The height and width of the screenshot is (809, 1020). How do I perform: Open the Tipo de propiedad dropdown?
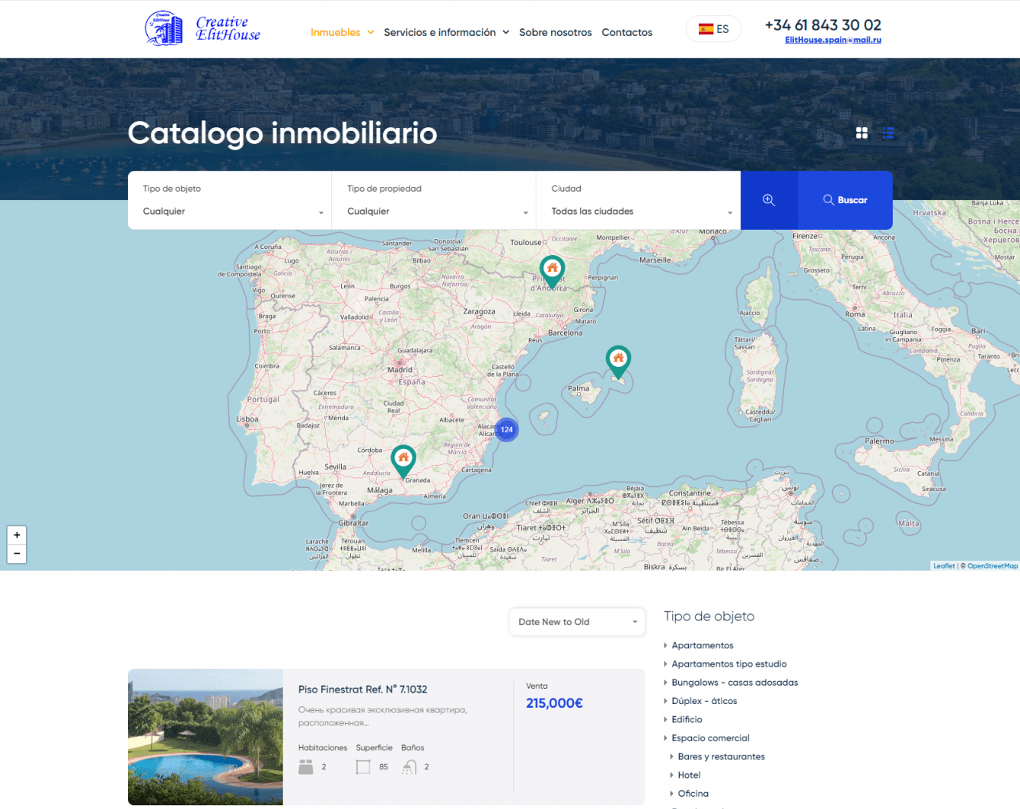click(434, 200)
